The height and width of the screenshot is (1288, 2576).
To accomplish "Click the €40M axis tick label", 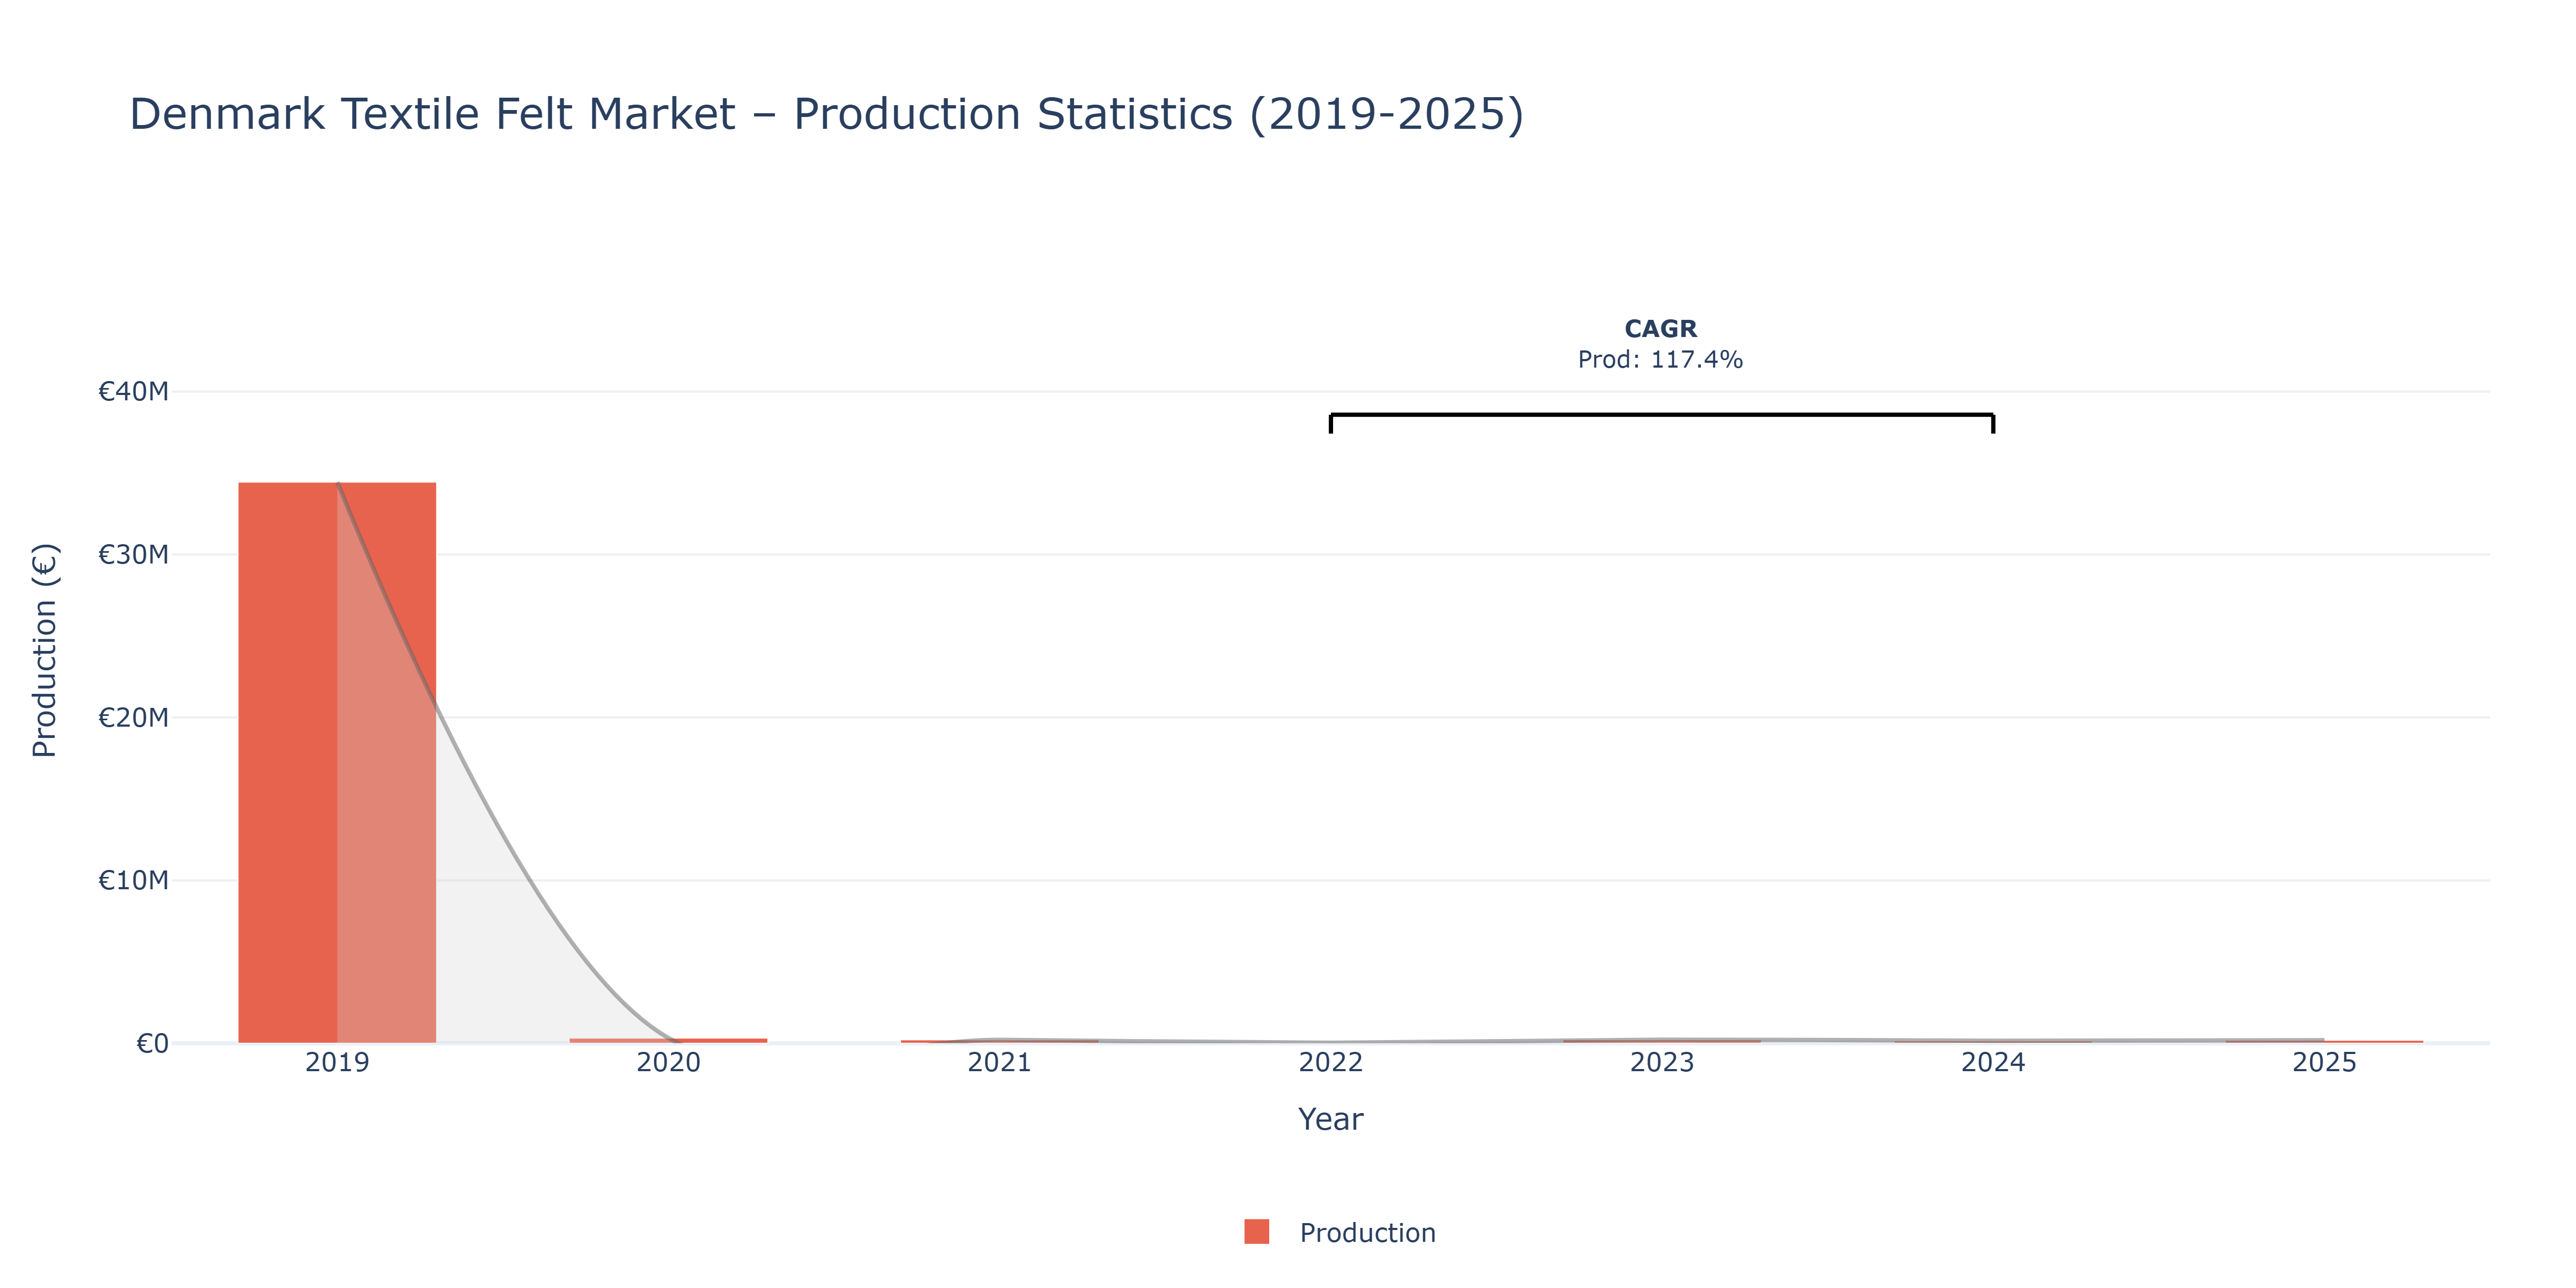I will (133, 391).
